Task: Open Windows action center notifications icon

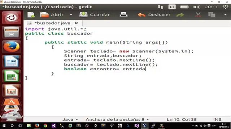Action: (209, 126)
